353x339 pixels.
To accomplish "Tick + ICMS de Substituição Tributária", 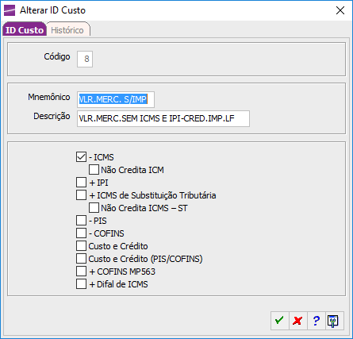I will coord(81,195).
